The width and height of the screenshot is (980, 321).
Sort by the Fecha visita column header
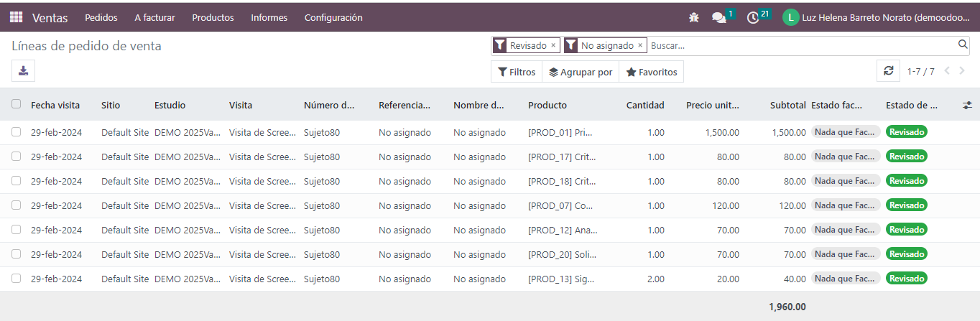pos(55,105)
